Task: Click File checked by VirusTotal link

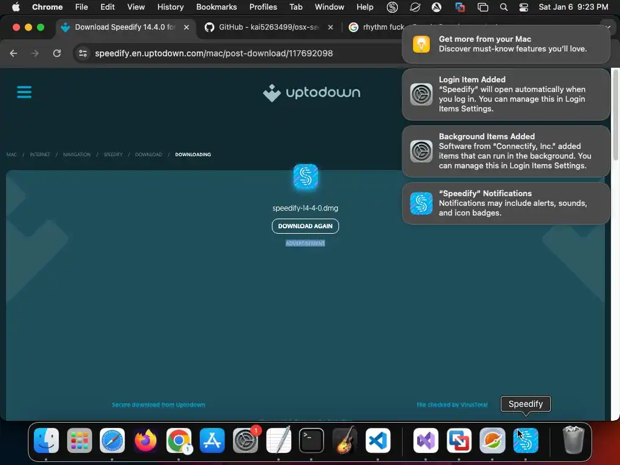Action: coord(452,404)
